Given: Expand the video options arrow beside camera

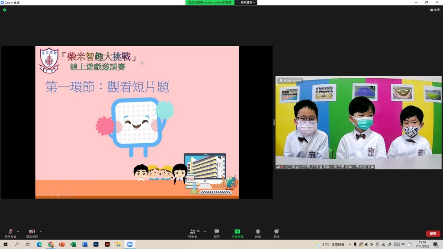Looking at the screenshot, I should (41, 231).
